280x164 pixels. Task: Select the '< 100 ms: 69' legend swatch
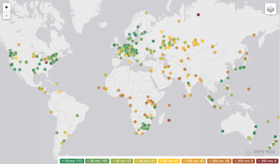click(194, 161)
